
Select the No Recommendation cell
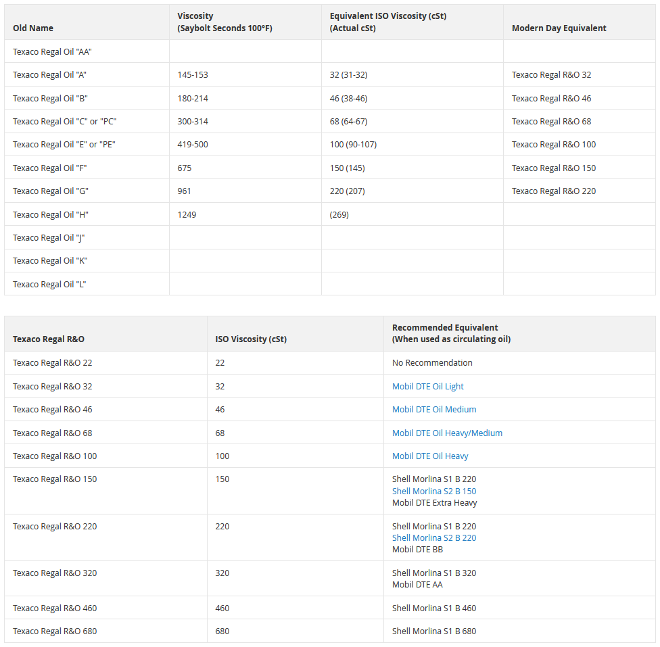(519, 363)
